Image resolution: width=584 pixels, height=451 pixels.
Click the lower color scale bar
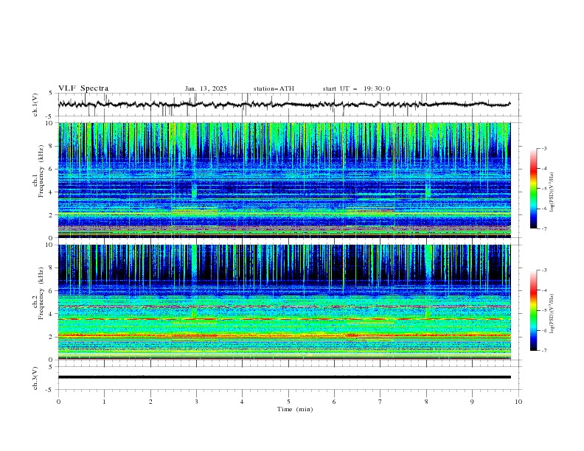tap(533, 310)
